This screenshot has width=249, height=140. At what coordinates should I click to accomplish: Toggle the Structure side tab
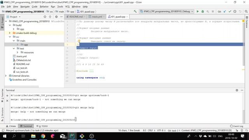click(x=2, y=114)
